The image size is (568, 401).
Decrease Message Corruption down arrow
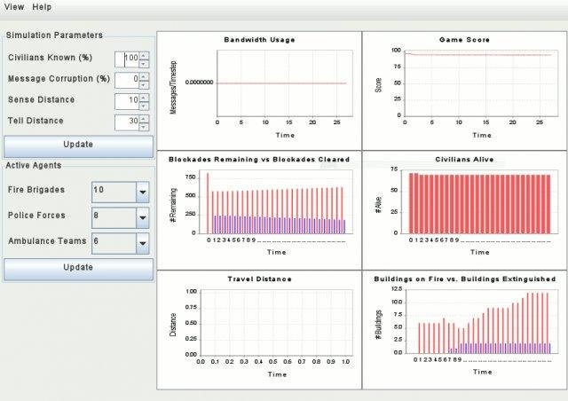click(144, 85)
